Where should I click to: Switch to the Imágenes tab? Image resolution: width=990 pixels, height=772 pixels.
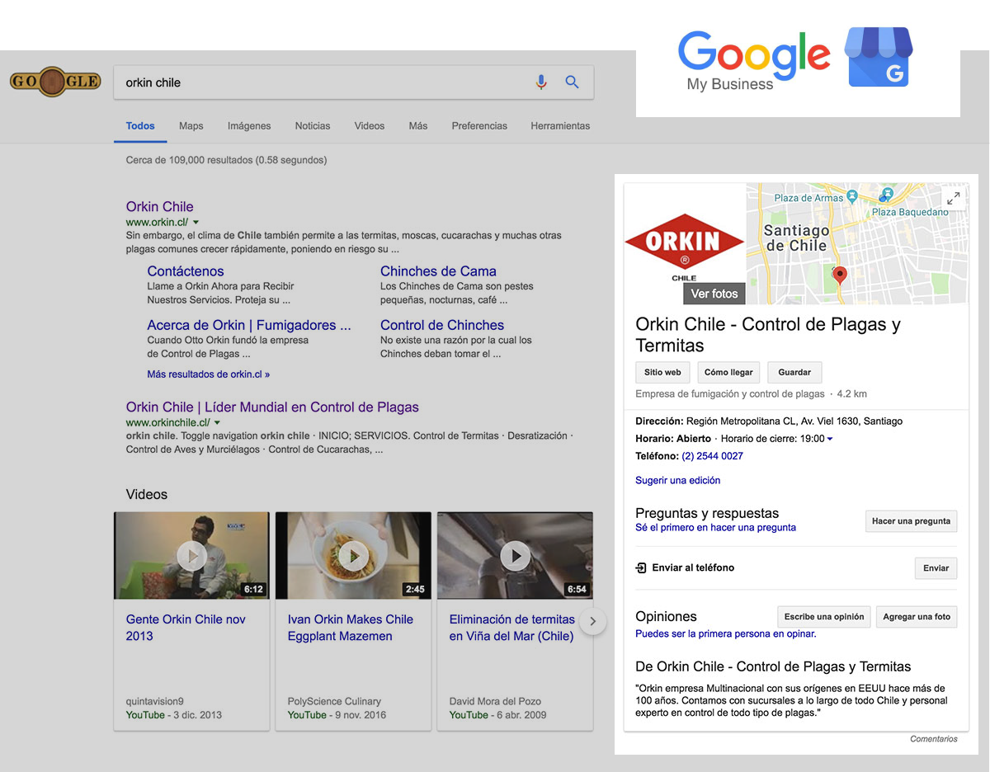pyautogui.click(x=249, y=126)
